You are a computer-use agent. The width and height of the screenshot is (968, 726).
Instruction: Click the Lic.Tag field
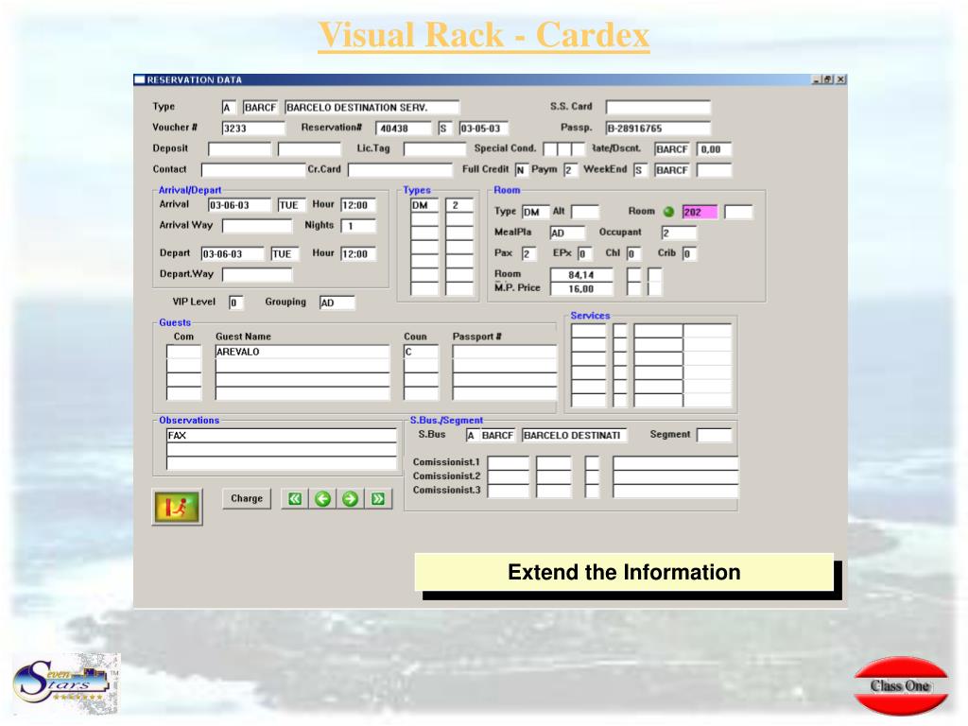pyautogui.click(x=435, y=149)
